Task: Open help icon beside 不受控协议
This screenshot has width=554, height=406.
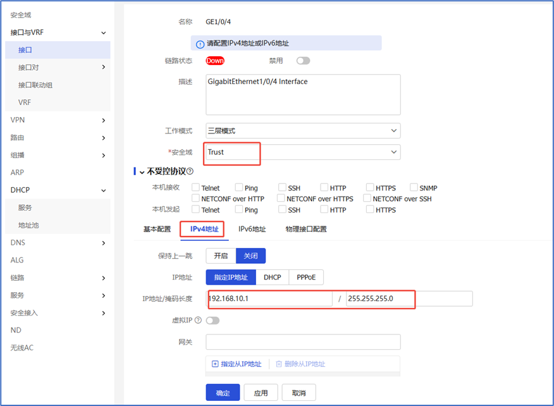Action: 190,171
